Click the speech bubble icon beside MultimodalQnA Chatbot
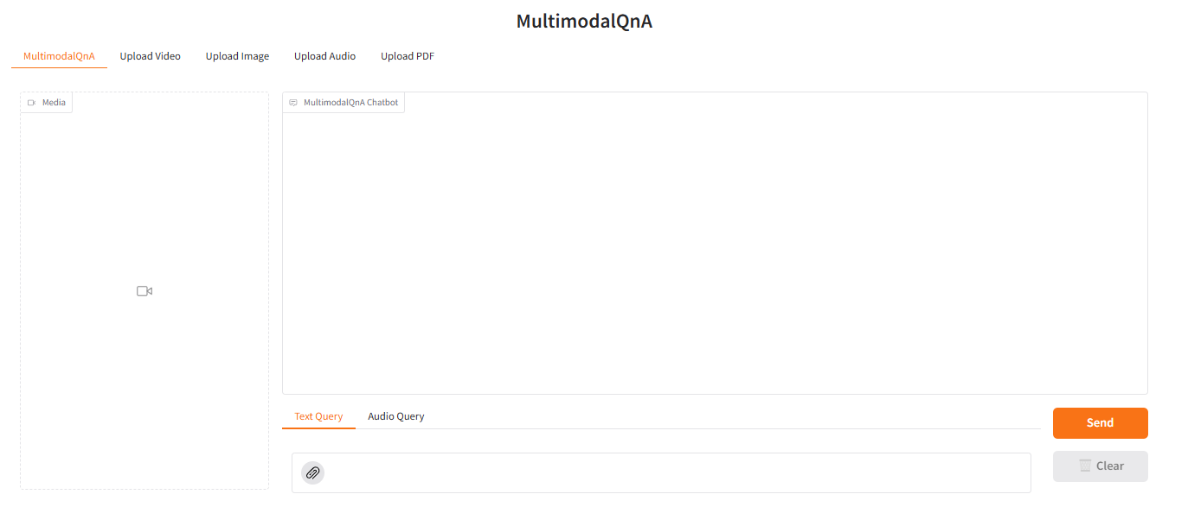 pos(294,102)
